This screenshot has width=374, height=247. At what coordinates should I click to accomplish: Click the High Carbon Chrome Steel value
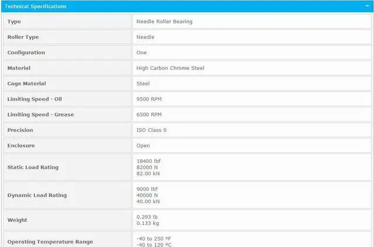pos(170,68)
